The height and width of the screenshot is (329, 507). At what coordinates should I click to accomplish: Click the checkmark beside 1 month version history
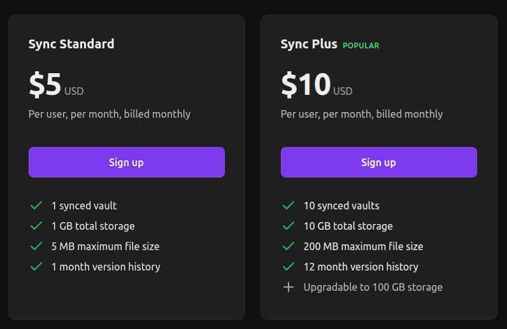(x=36, y=267)
